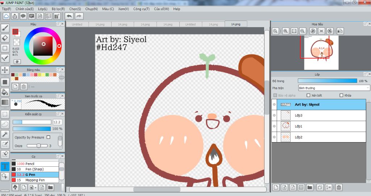This screenshot has height=196, width=371.
Task: Enable Xén bớt clipping checkbox
Action: (x=308, y=95)
